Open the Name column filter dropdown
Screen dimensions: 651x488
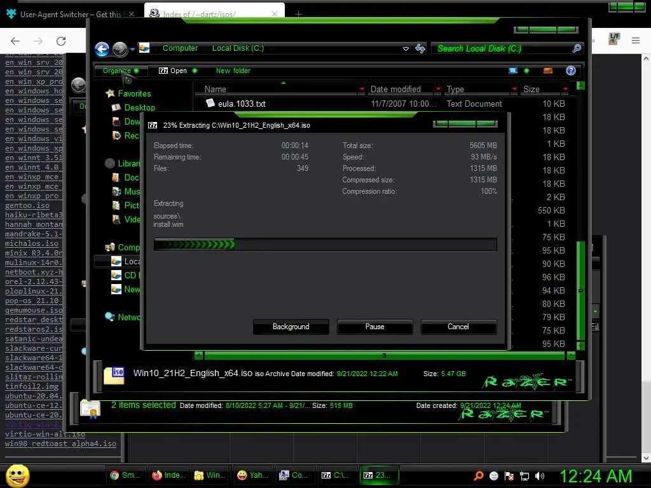pos(362,89)
